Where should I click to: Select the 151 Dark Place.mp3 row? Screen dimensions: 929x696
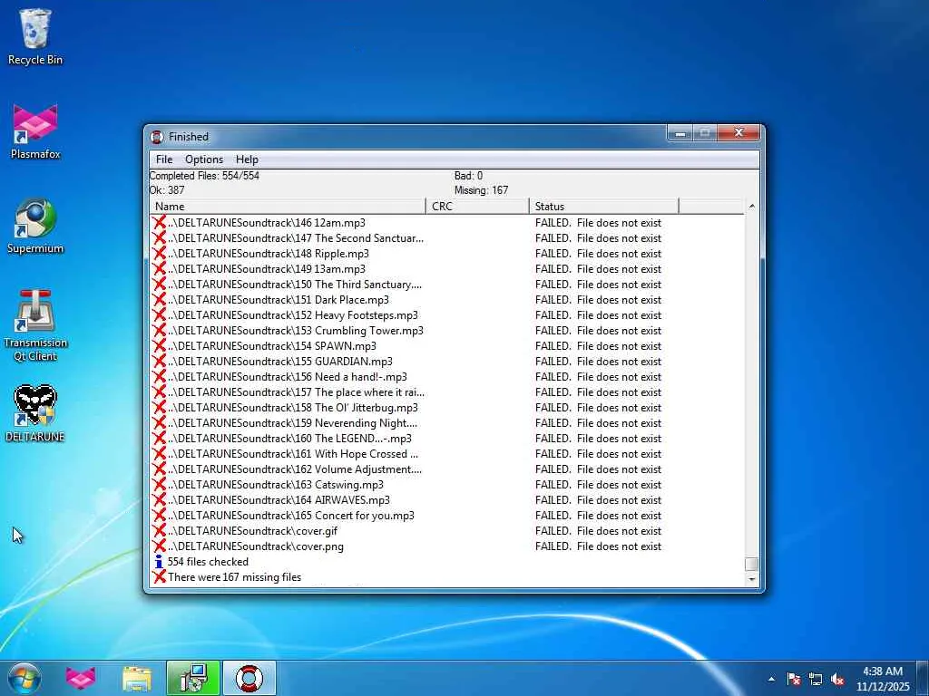[447, 299]
